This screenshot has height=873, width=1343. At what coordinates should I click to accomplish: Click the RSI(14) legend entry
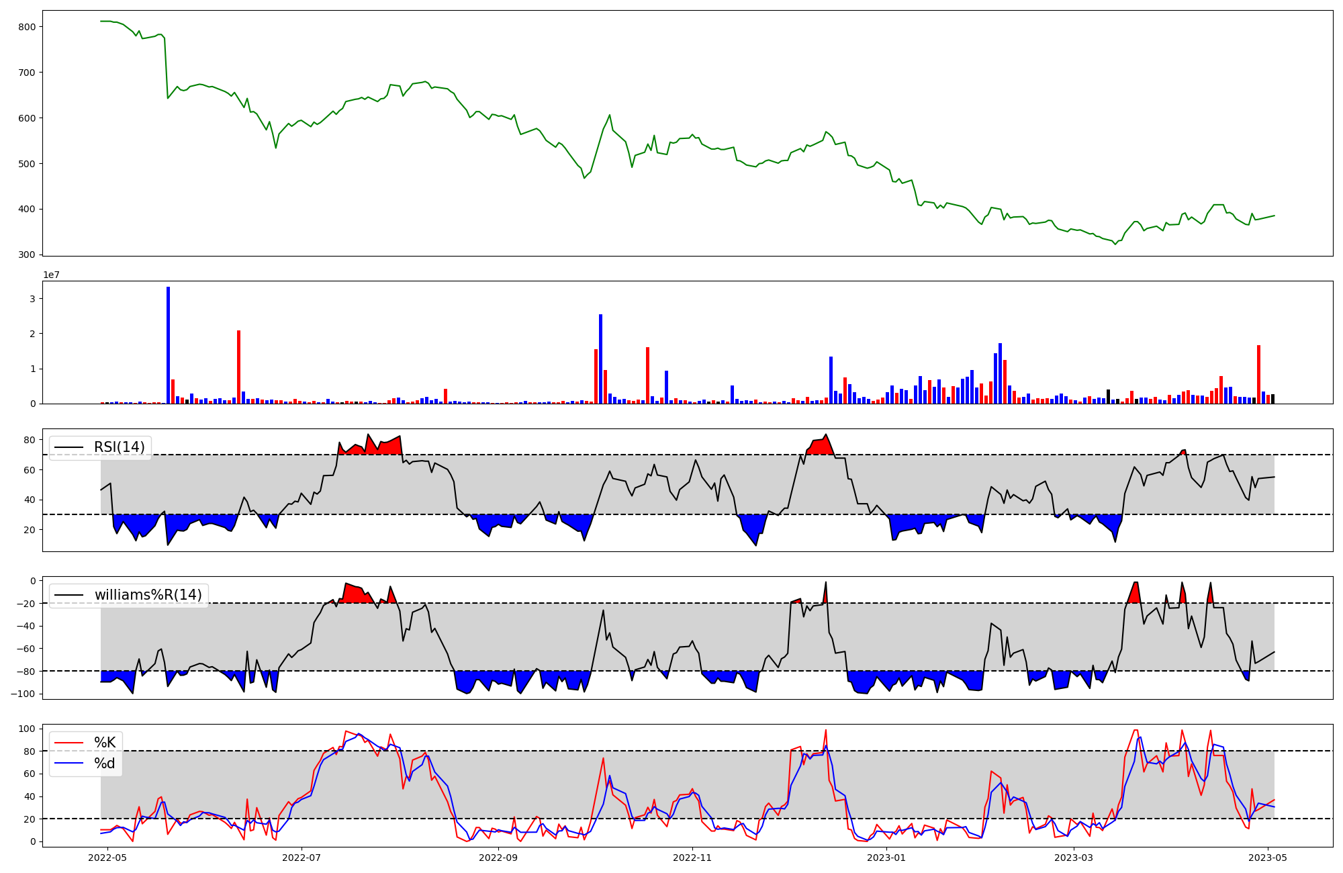(119, 447)
